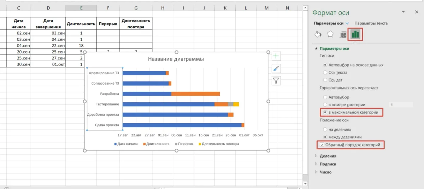
Task: Open Chart Filters funnel button
Action: (276, 81)
